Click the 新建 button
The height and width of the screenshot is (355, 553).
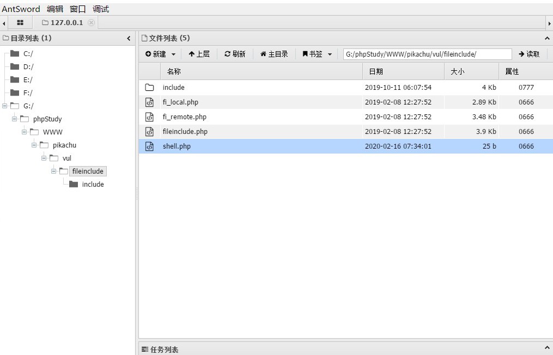[155, 54]
